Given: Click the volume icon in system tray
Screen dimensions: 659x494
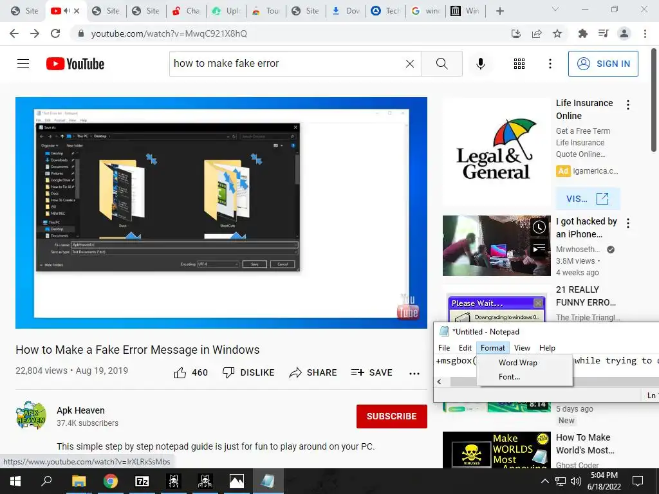Looking at the screenshot, I should (x=576, y=481).
